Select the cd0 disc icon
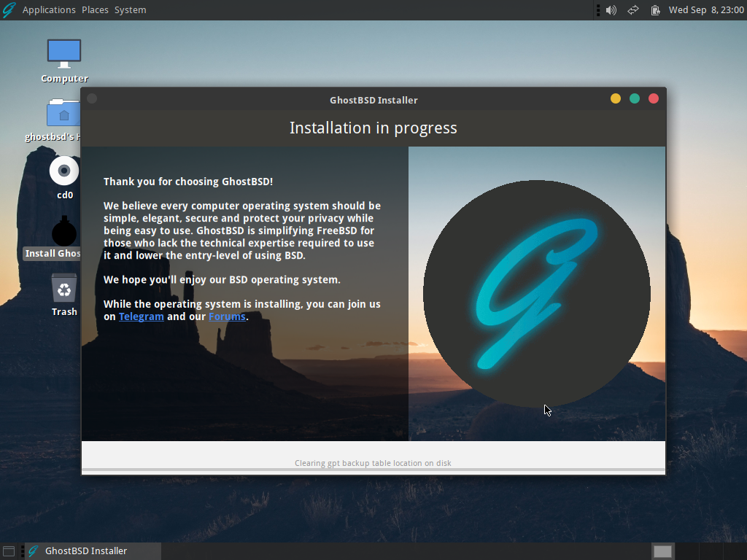The height and width of the screenshot is (560, 747). point(64,171)
